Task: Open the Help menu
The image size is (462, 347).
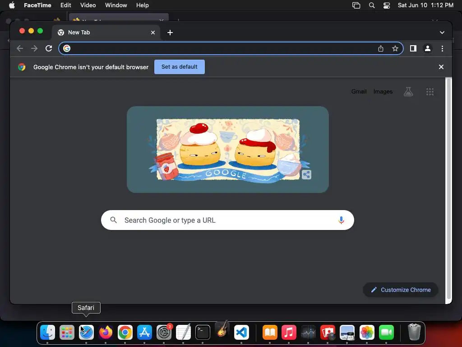Action: pyautogui.click(x=142, y=5)
